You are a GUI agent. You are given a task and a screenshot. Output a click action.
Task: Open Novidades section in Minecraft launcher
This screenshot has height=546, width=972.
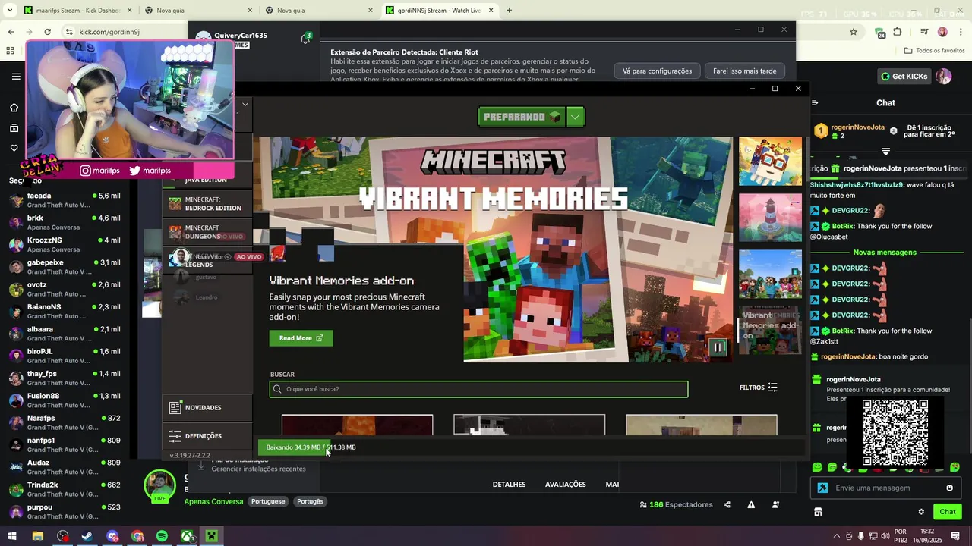(x=207, y=408)
